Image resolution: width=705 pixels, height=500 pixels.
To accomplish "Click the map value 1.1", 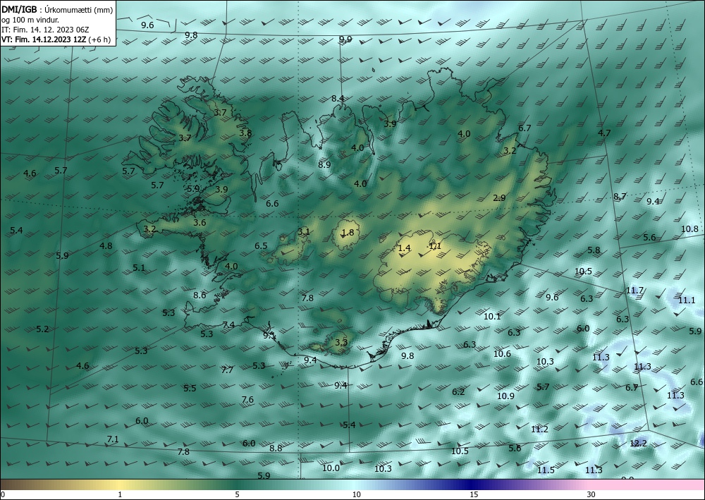I will (435, 246).
